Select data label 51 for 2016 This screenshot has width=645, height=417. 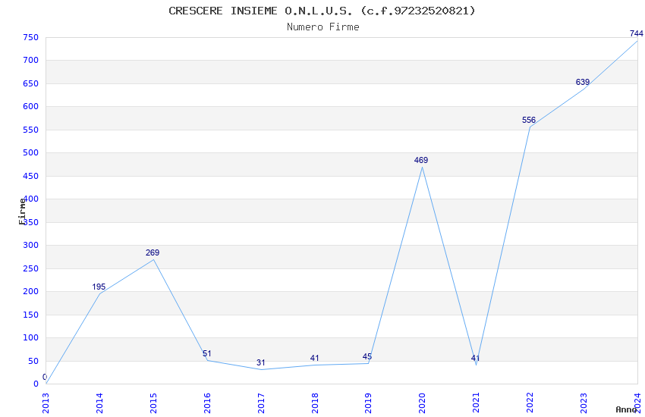[207, 354]
